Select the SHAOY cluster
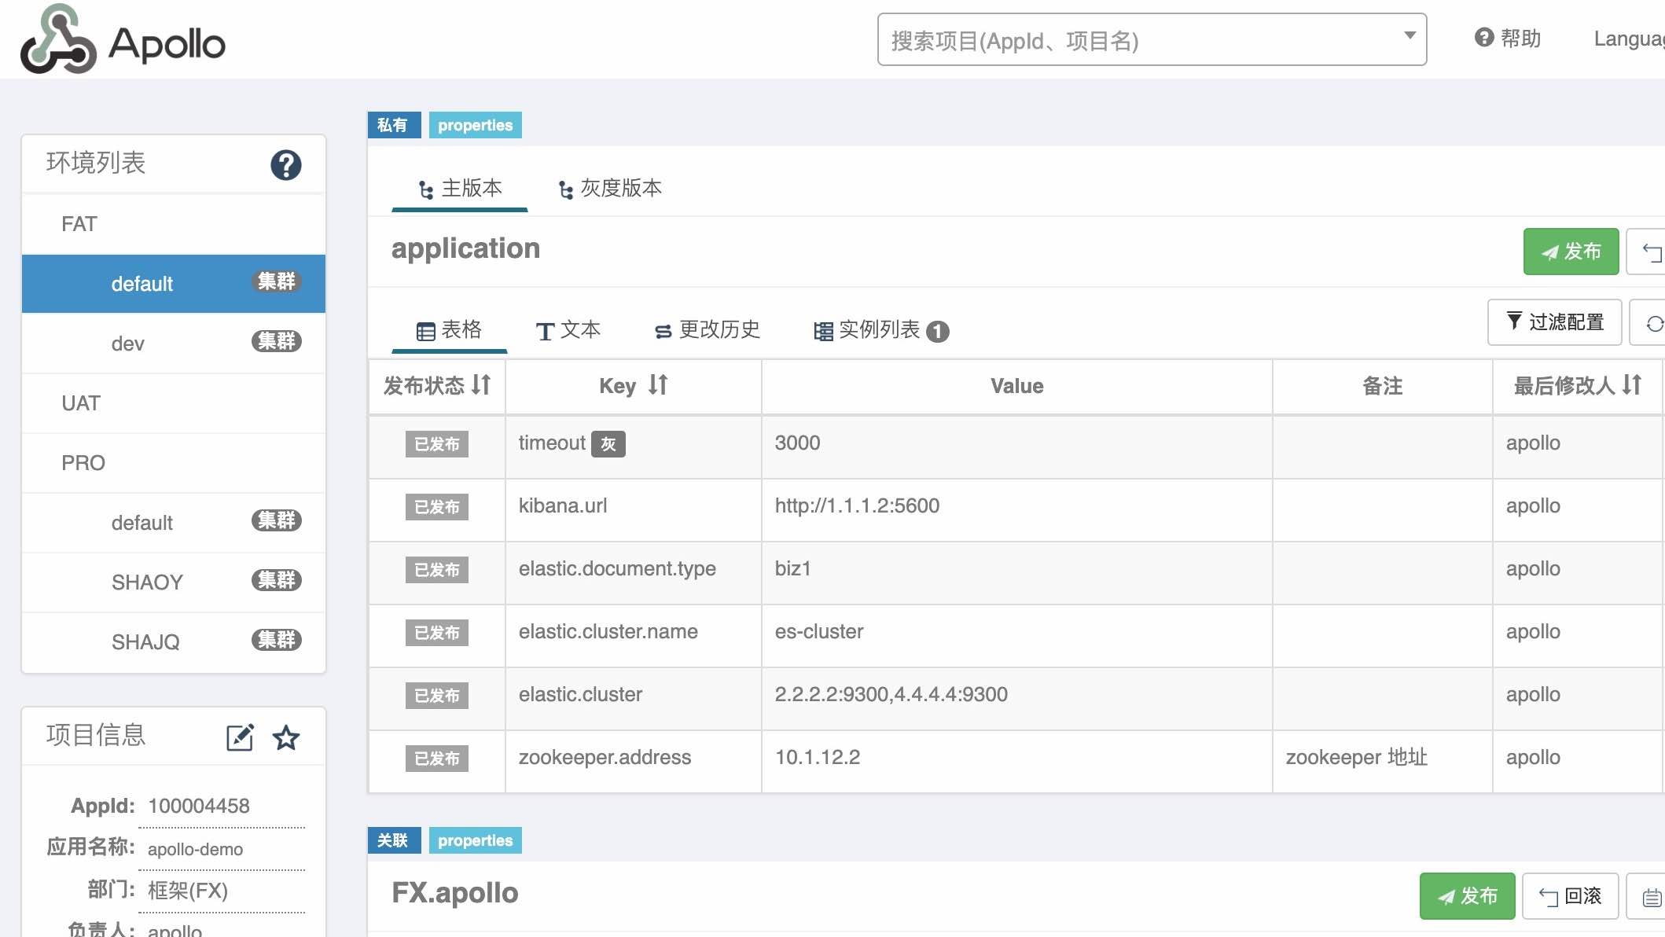This screenshot has width=1665, height=937. point(174,582)
